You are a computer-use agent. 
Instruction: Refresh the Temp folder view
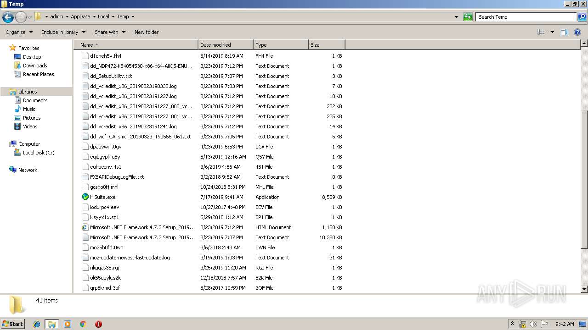point(468,17)
